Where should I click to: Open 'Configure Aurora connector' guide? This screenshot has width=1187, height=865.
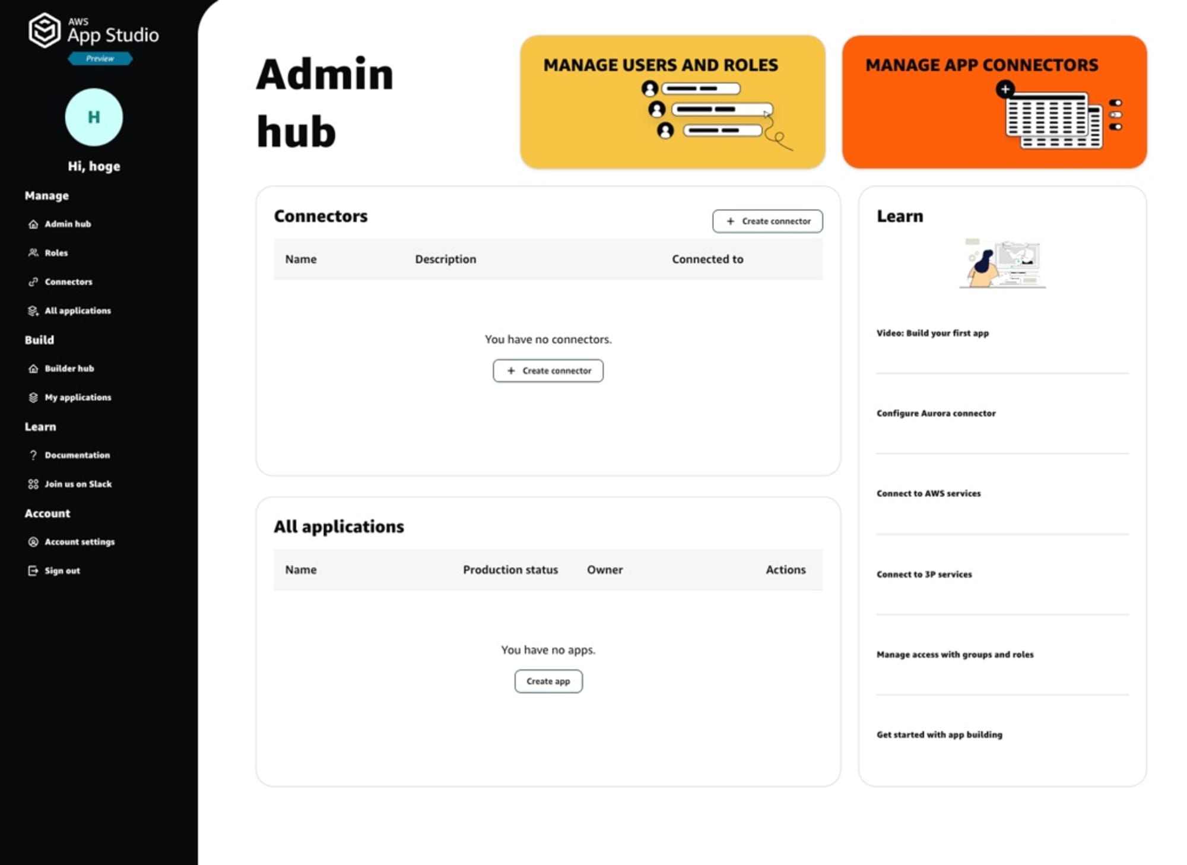pyautogui.click(x=936, y=413)
